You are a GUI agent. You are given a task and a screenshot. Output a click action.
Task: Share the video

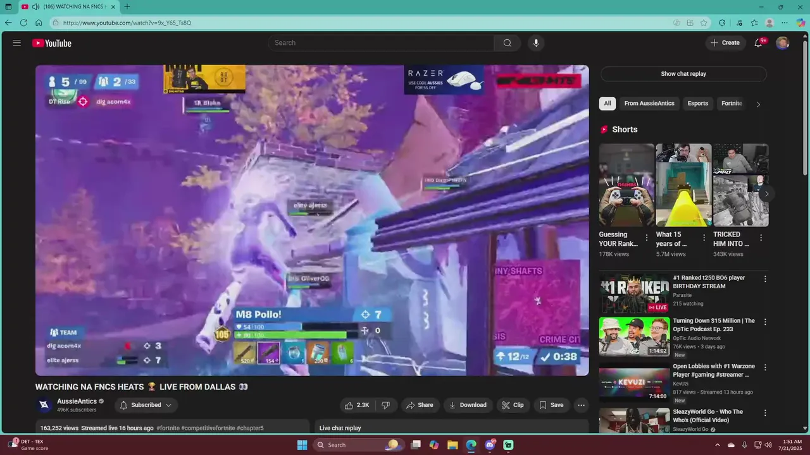[420, 405]
